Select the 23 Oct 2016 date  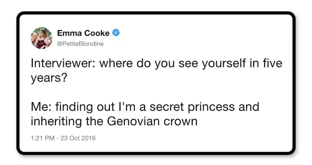click(x=78, y=138)
